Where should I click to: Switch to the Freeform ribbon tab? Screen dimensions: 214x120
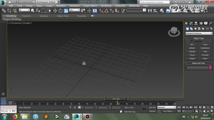point(26,16)
